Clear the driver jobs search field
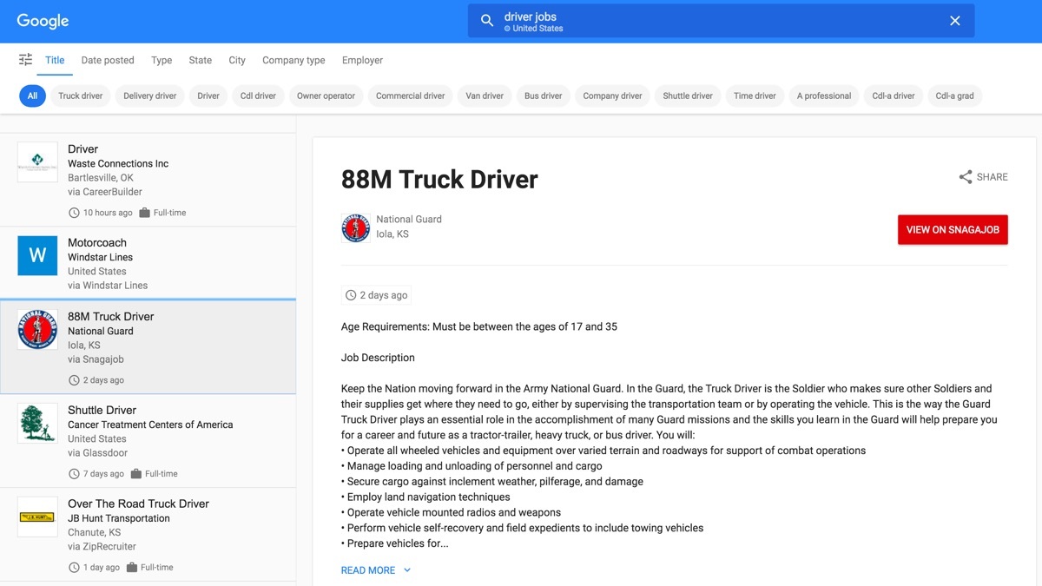 coord(955,21)
